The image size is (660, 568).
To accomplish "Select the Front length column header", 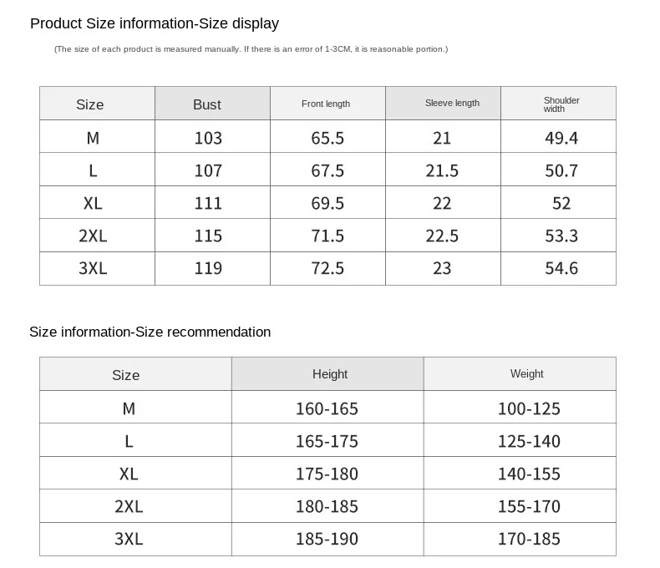I will (x=326, y=104).
